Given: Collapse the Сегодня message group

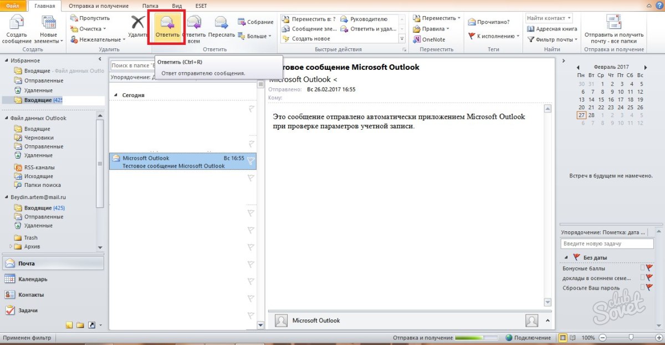Looking at the screenshot, I should [x=116, y=95].
